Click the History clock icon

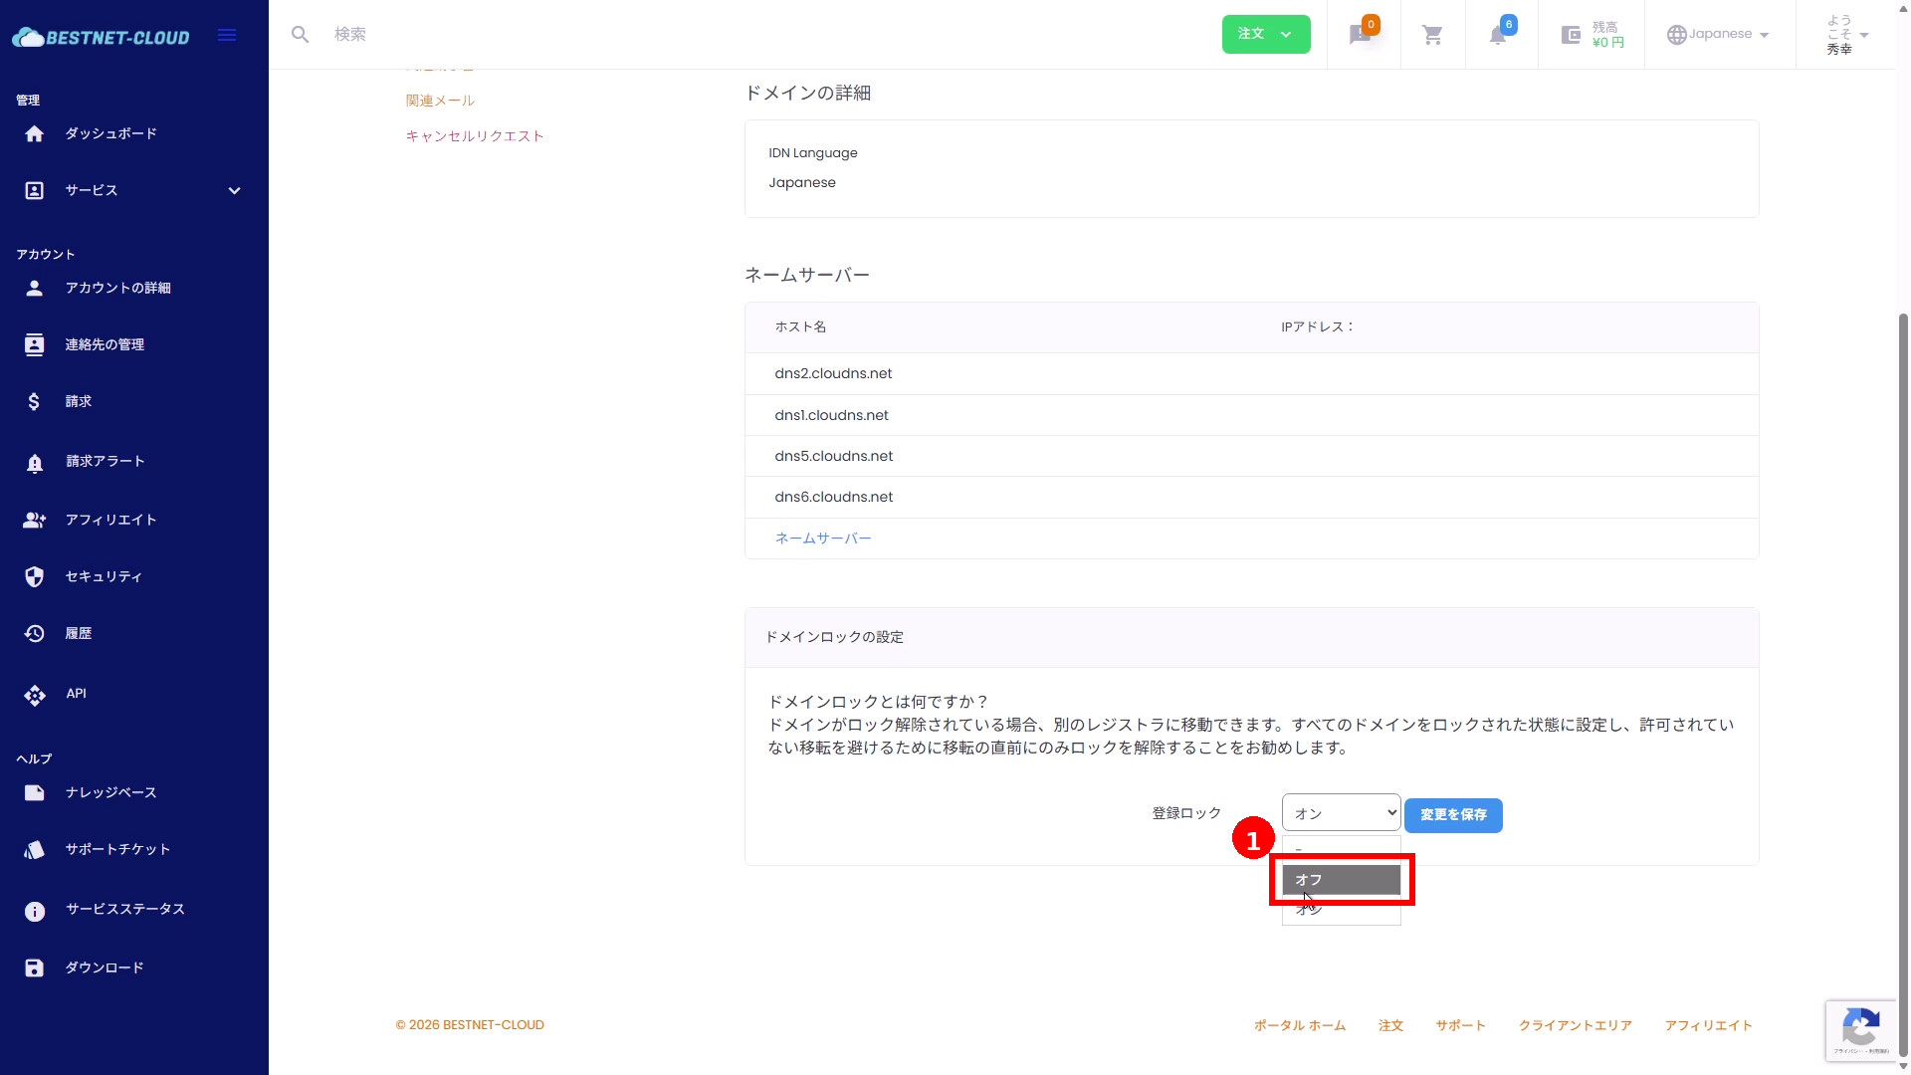[x=35, y=634]
